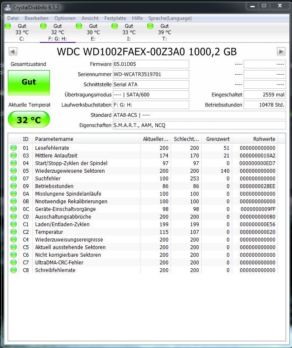The image size is (292, 348).
Task: Click status icon of Start/Stopp-Zyklen der Spindel
Action: tap(14, 163)
